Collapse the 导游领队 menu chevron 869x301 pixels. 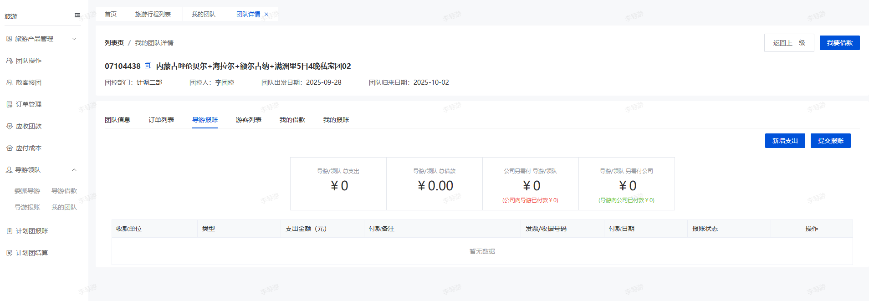click(x=74, y=170)
